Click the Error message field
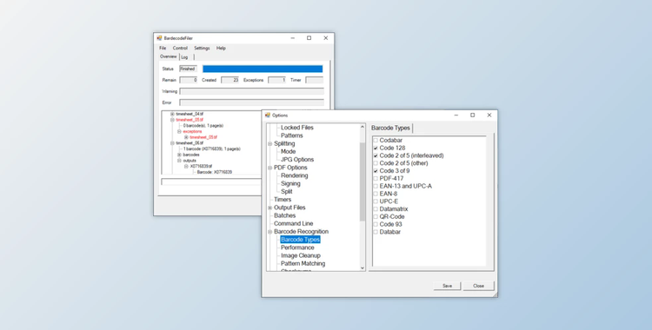The width and height of the screenshot is (652, 330). coord(251,102)
